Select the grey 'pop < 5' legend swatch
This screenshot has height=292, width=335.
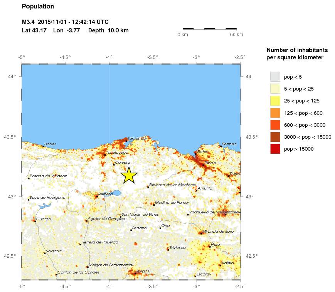point(275,77)
